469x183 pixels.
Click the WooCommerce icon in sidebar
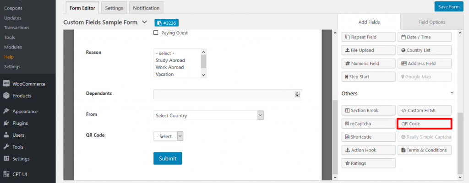tap(6, 84)
